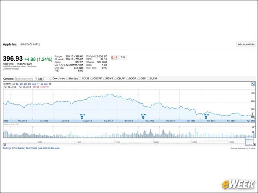Open the Technicals link
Screen dimensions: 258x193
coord(31,148)
